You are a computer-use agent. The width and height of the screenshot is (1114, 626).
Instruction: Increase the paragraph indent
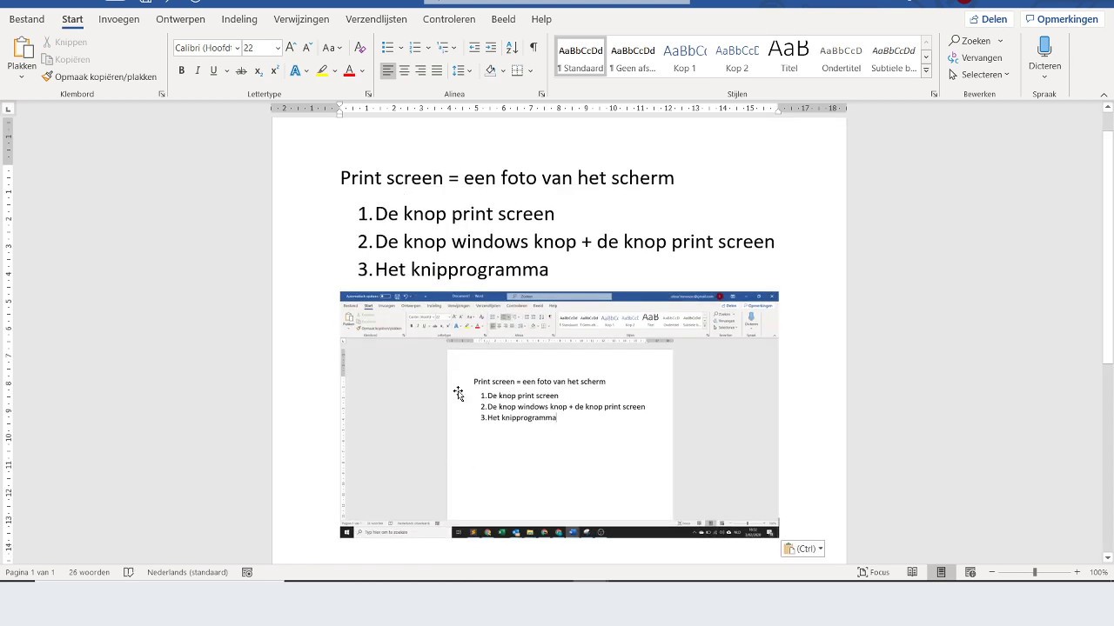pos(491,48)
